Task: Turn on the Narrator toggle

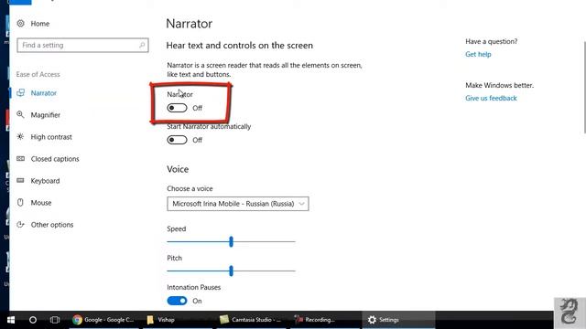Action: point(177,108)
